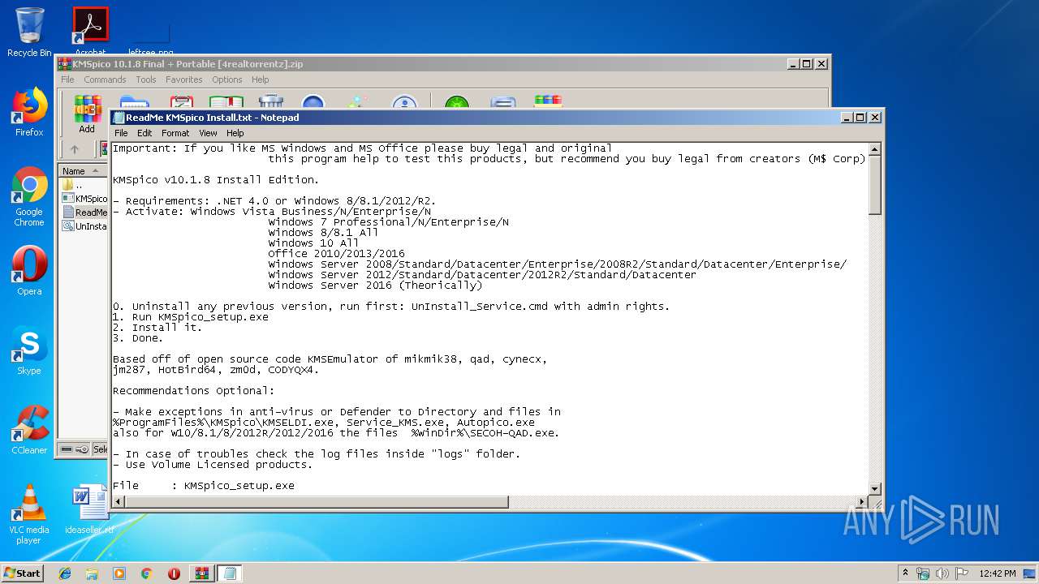Select the ReadMe file in WinRAR list

coord(84,213)
